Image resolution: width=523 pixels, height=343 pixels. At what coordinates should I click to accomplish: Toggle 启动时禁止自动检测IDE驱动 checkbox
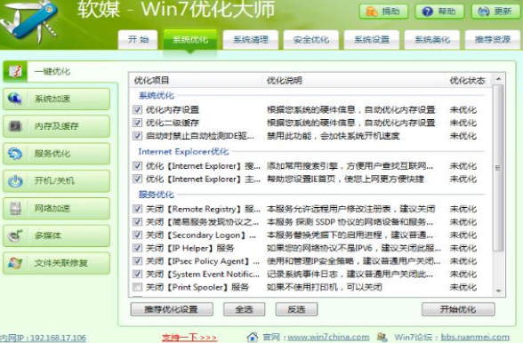point(137,135)
